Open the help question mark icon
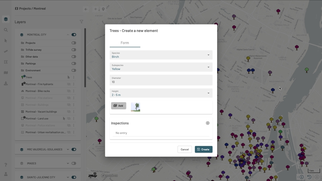The height and width of the screenshot is (181, 322). [6, 165]
